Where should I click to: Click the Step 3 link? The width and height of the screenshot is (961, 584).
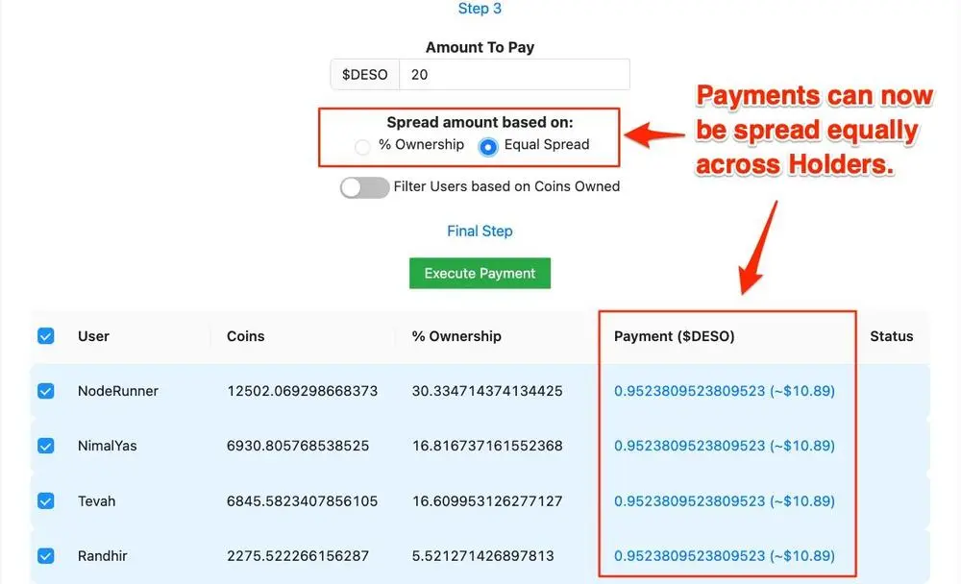click(x=480, y=9)
